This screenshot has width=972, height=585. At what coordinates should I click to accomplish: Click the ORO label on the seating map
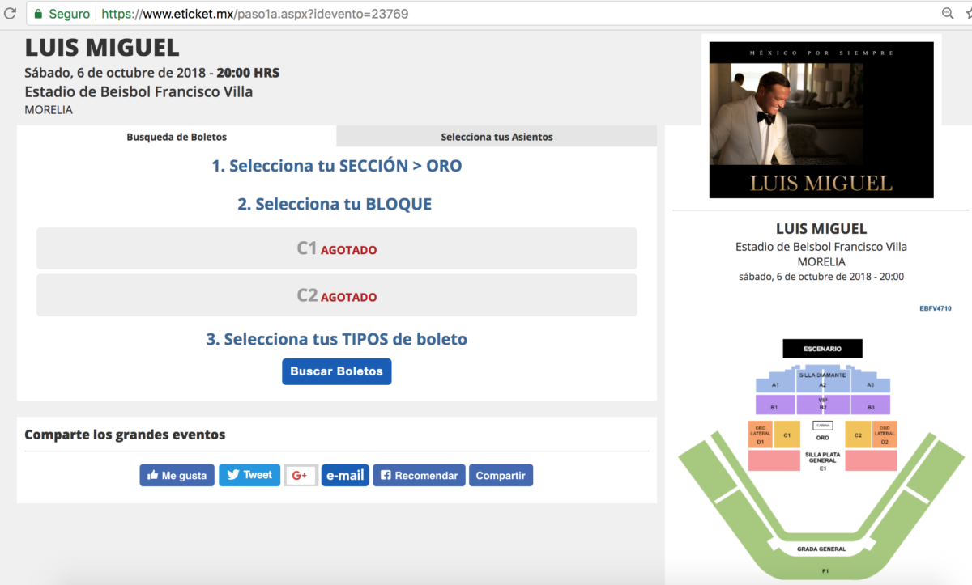(x=822, y=438)
